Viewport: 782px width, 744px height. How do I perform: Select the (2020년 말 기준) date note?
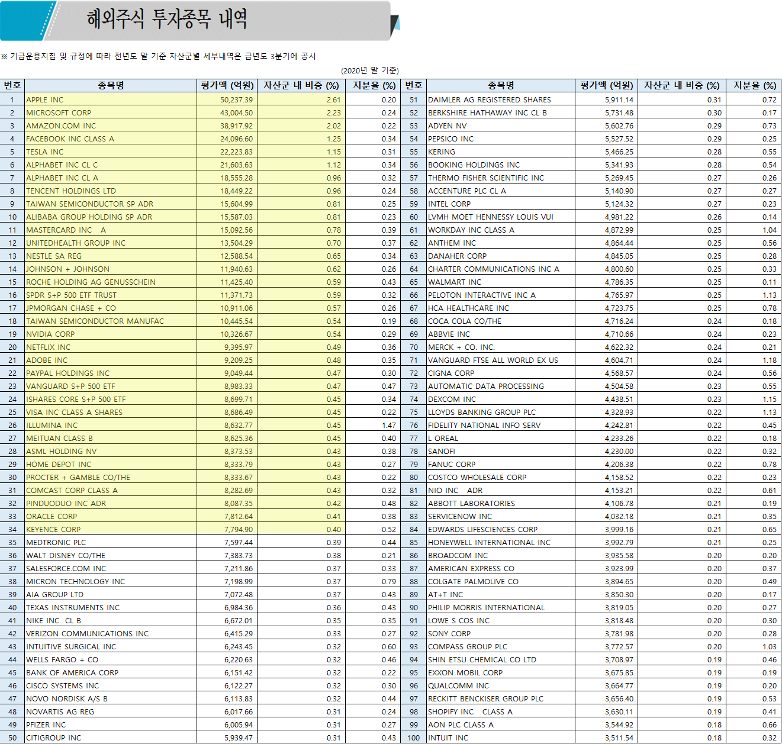pyautogui.click(x=370, y=70)
